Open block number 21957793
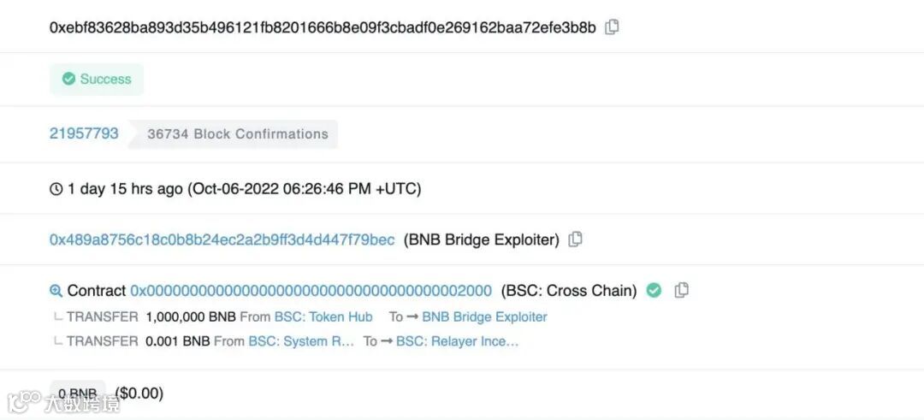The width and height of the screenshot is (924, 420). click(84, 133)
